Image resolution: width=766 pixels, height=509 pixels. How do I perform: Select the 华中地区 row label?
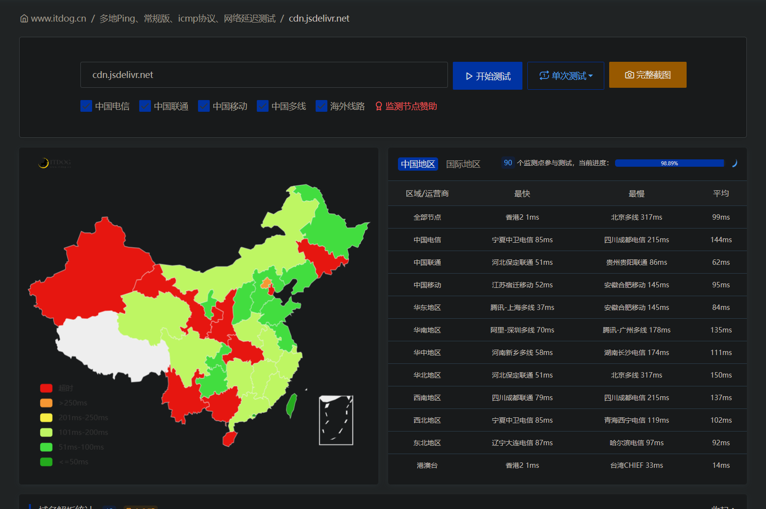427,353
